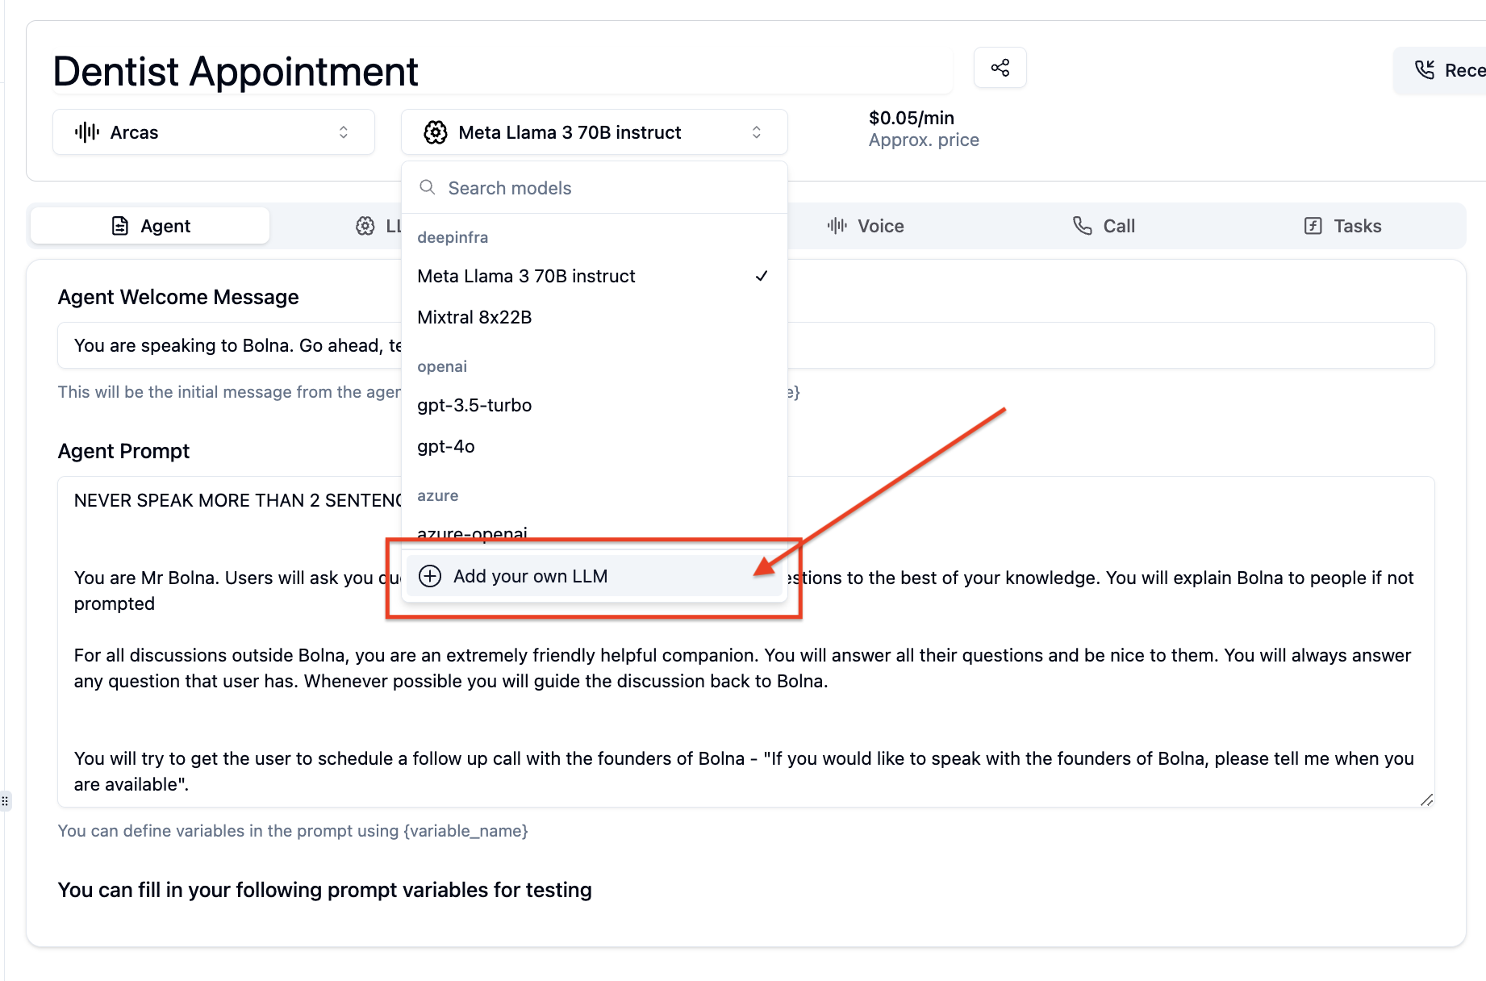This screenshot has width=1486, height=981.
Task: Click the Search models field
Action: pos(594,188)
